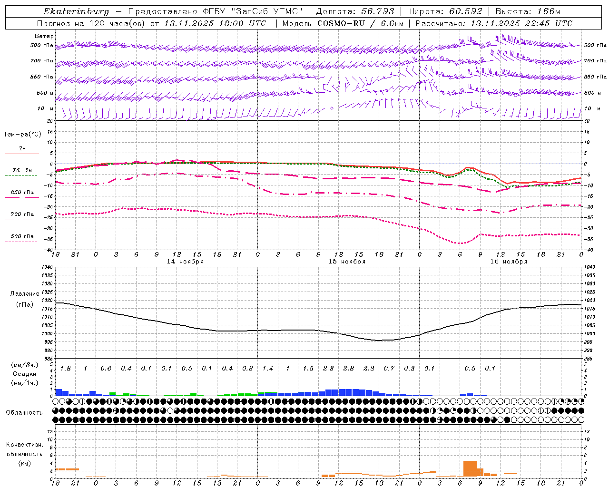This screenshot has height=487, width=609.
Task: Click the '14 ноября' date label
Action: point(185,262)
